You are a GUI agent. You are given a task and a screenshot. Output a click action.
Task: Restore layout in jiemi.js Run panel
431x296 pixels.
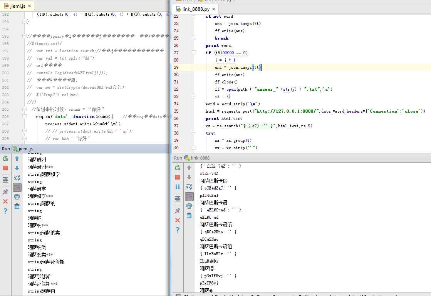5,180
